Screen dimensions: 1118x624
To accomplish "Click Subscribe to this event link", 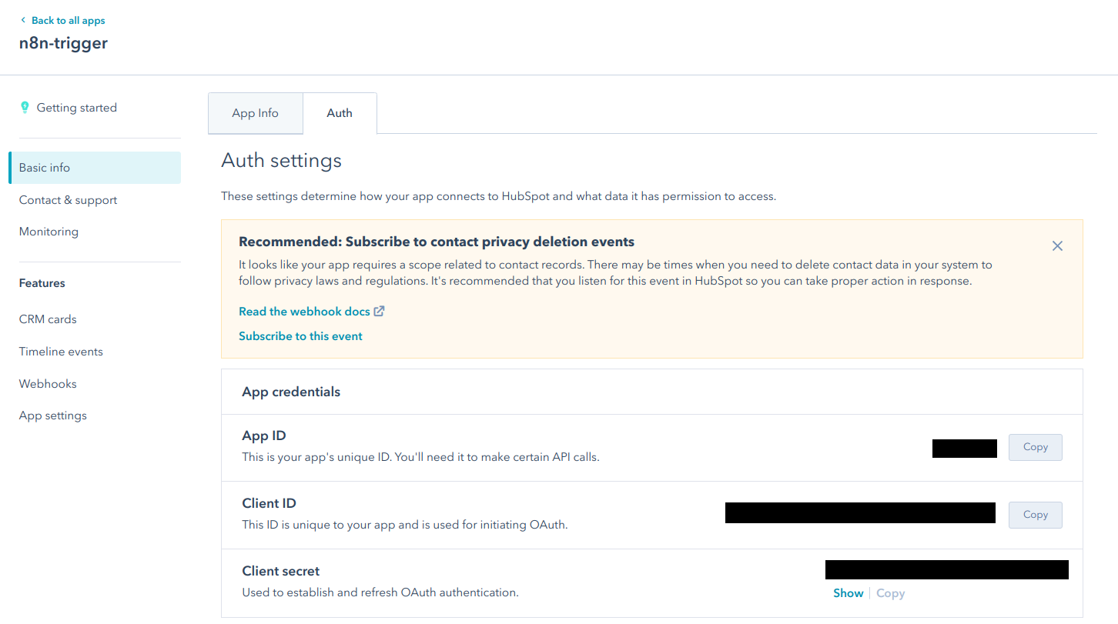I will (x=300, y=336).
